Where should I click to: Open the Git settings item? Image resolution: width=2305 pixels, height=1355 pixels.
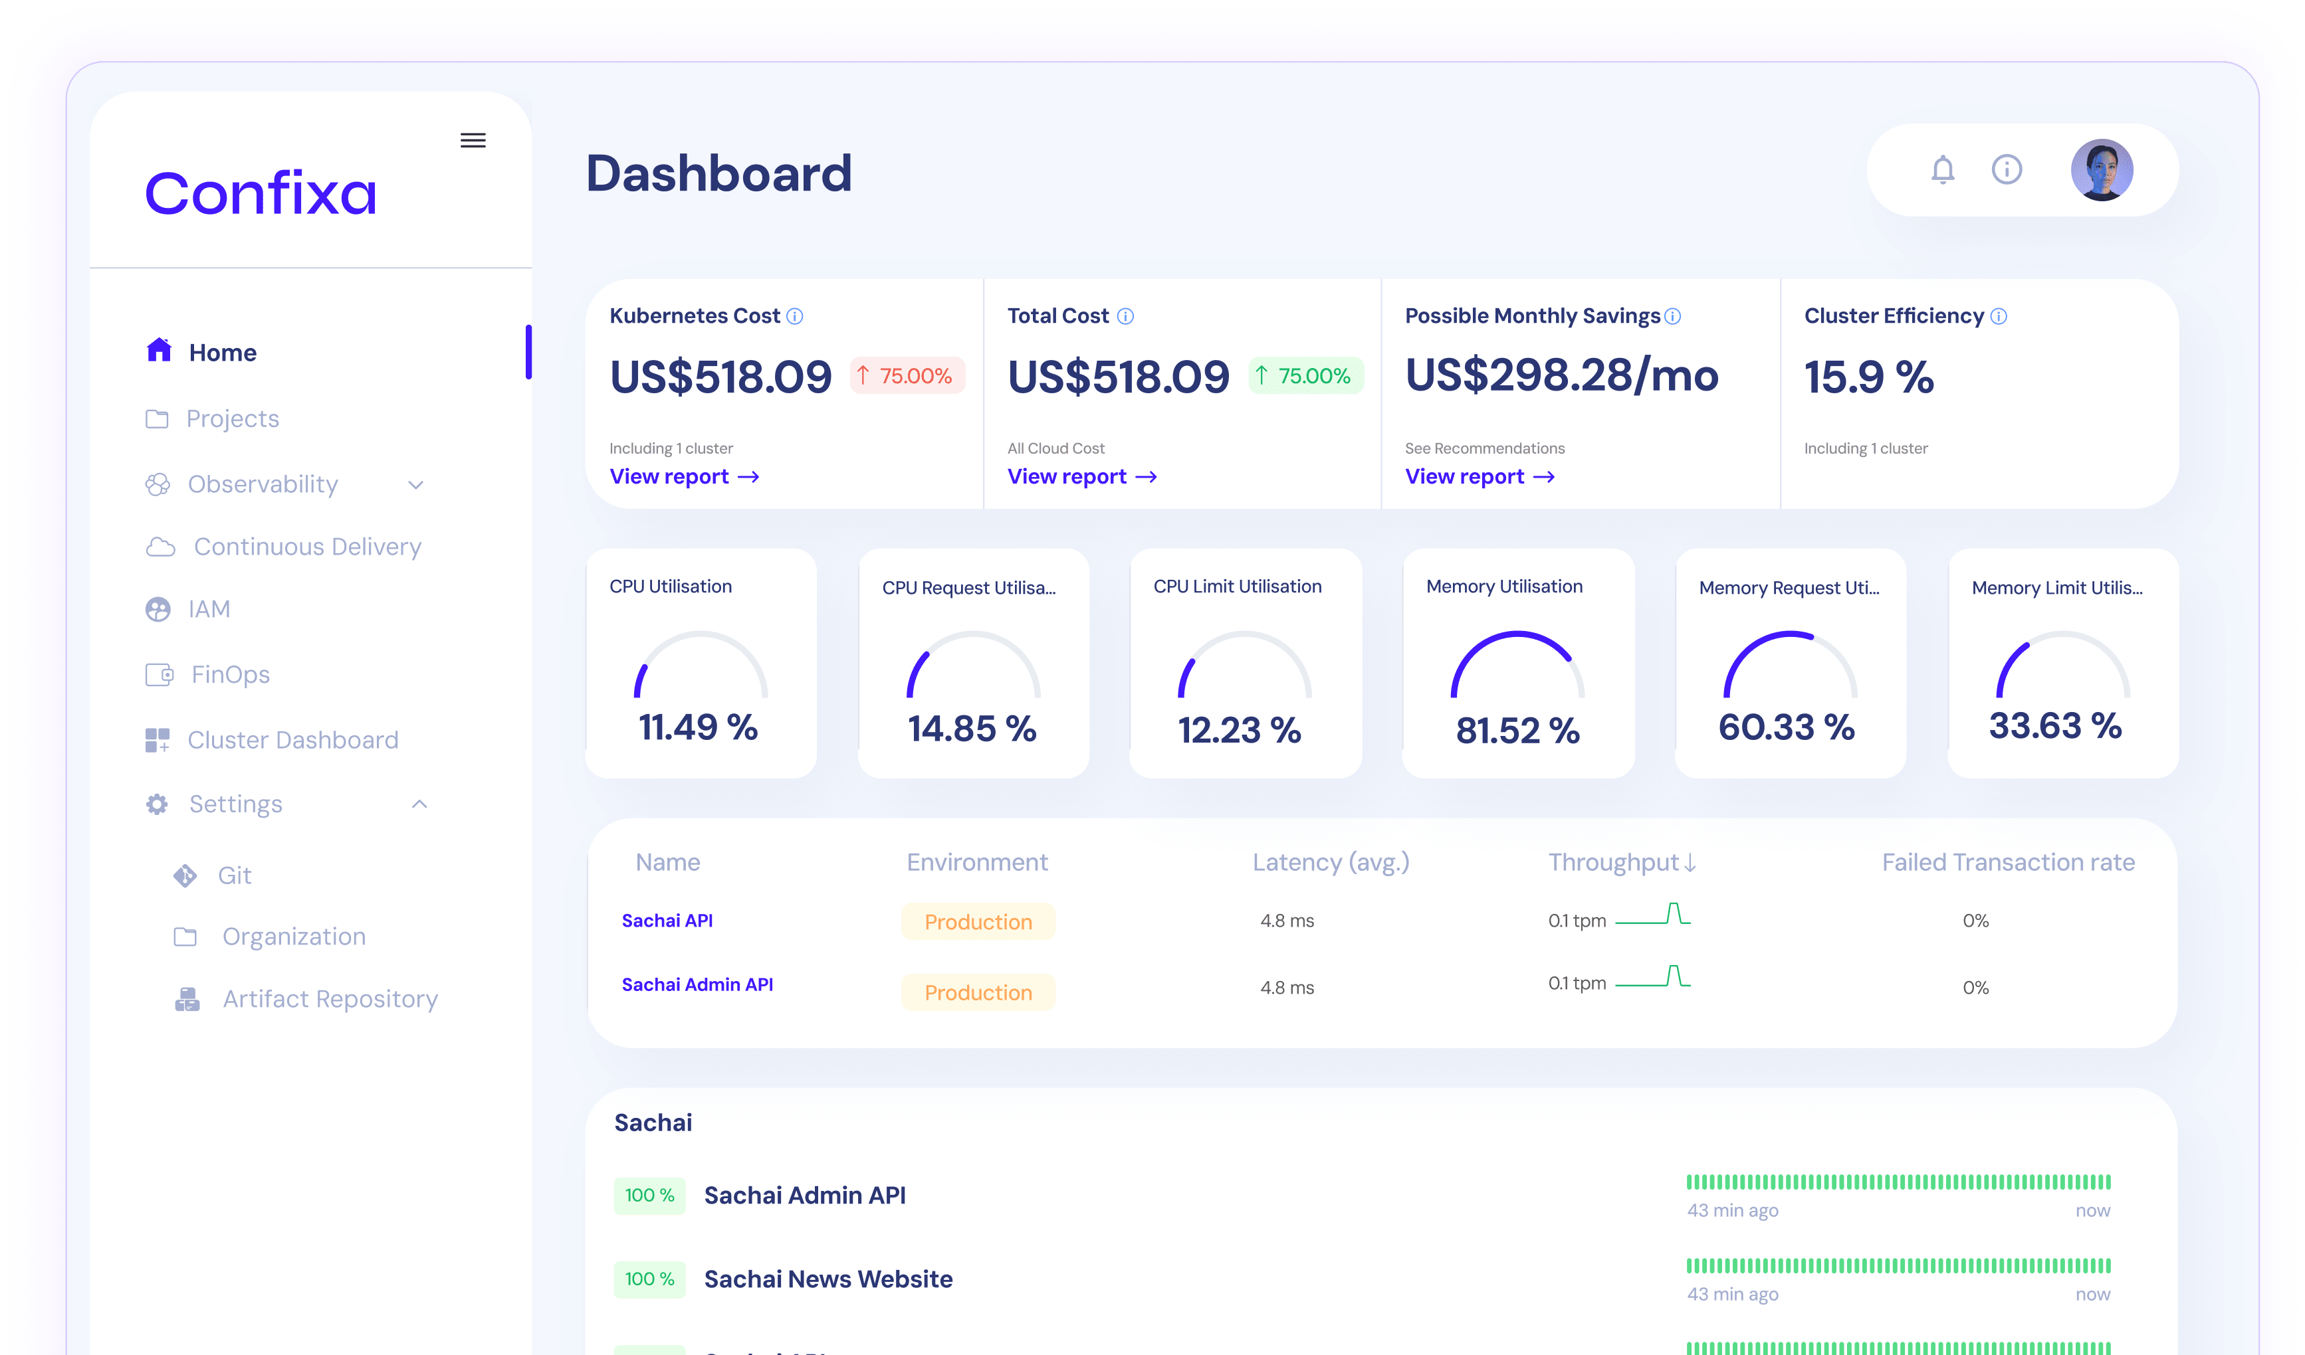coord(234,875)
